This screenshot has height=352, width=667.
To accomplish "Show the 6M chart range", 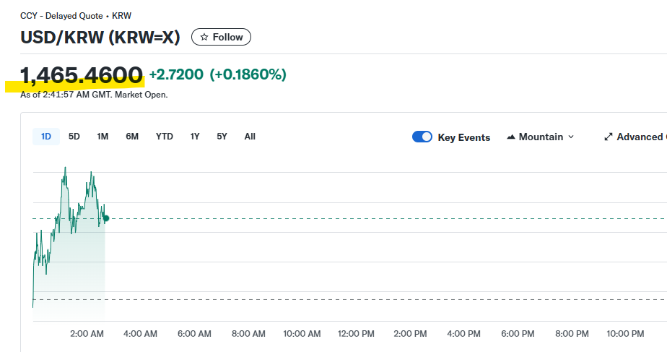I will click(132, 137).
